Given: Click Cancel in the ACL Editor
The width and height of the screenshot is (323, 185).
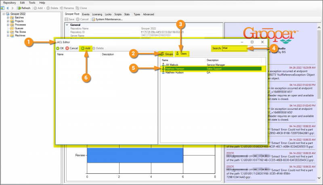Looking at the screenshot, I should [x=72, y=48].
